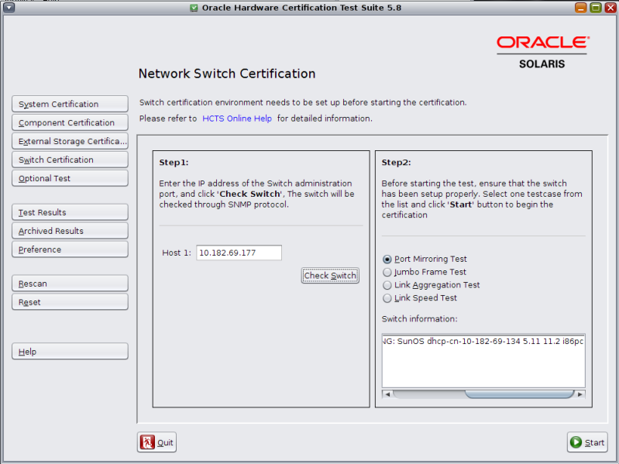Screen dimensions: 619x464
Task: Open the window menu icon in title bar
Action: (9, 8)
